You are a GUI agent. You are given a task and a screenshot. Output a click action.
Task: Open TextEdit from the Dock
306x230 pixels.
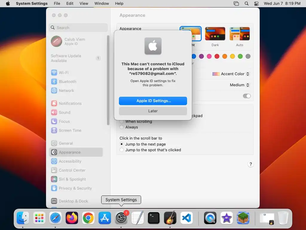(x=137, y=218)
